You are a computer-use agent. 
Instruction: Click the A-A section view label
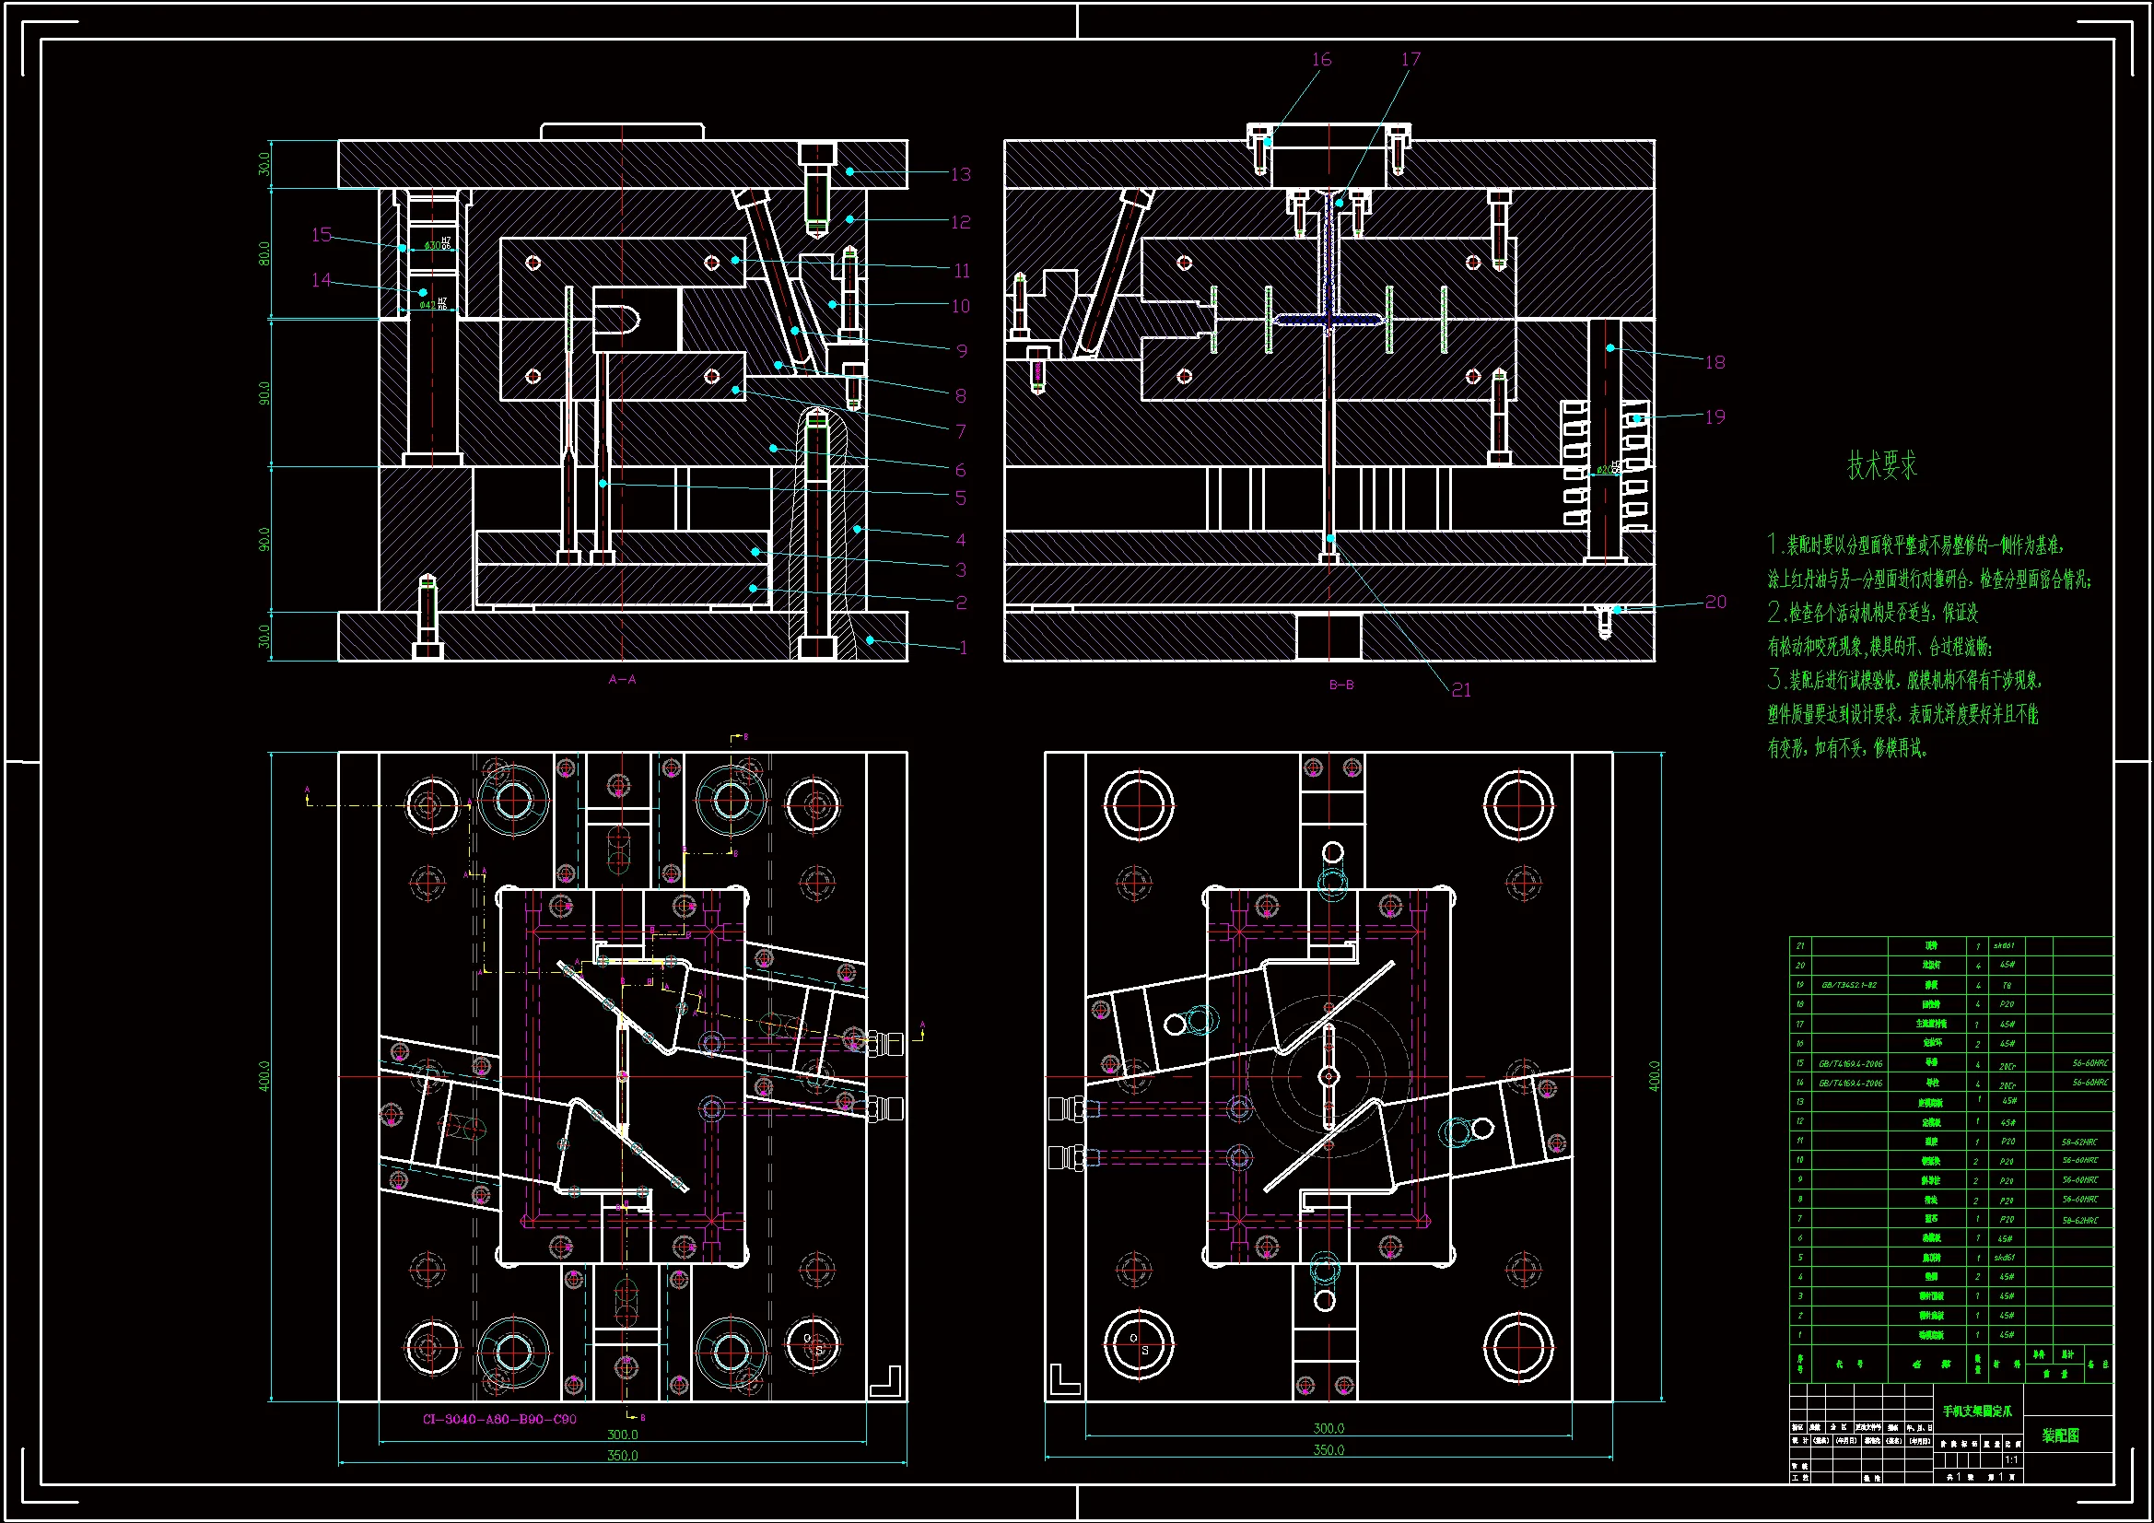(x=622, y=679)
